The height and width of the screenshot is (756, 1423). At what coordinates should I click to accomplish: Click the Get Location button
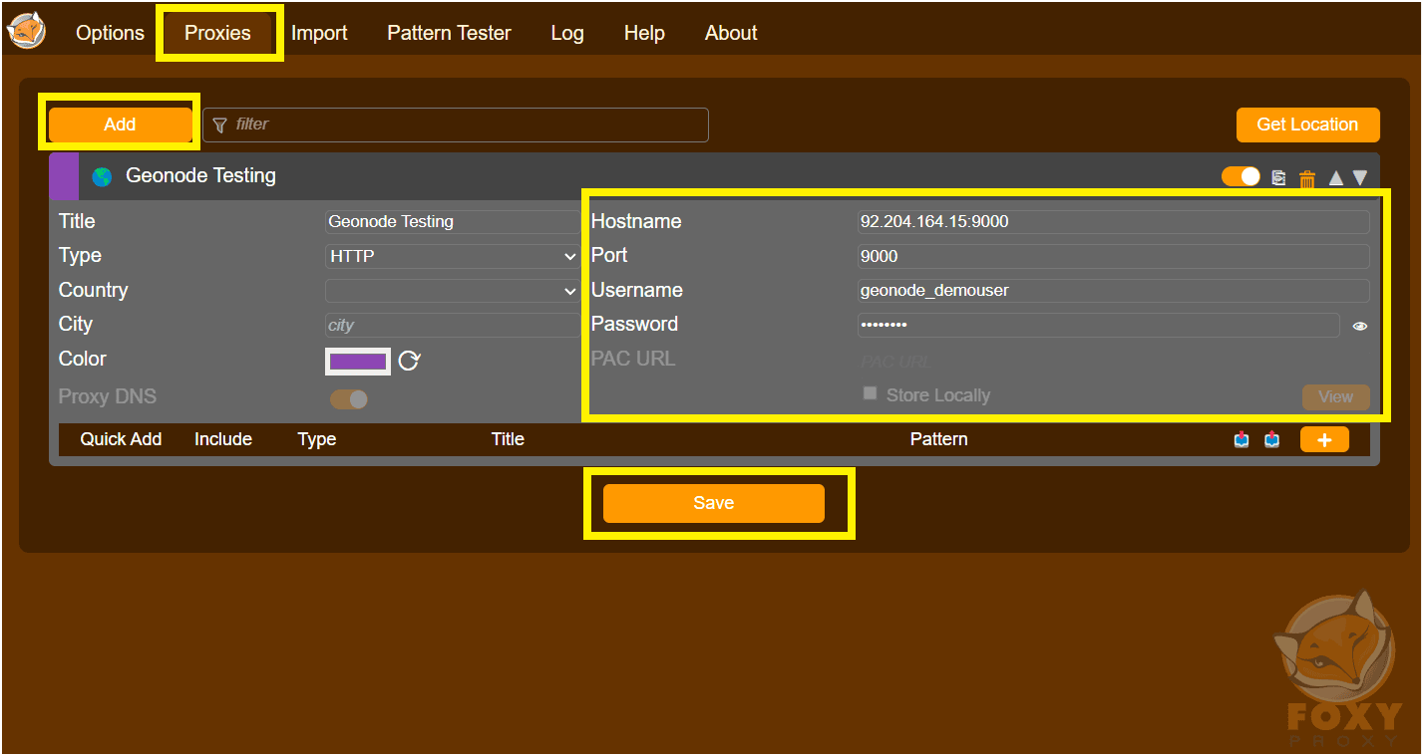click(x=1307, y=124)
